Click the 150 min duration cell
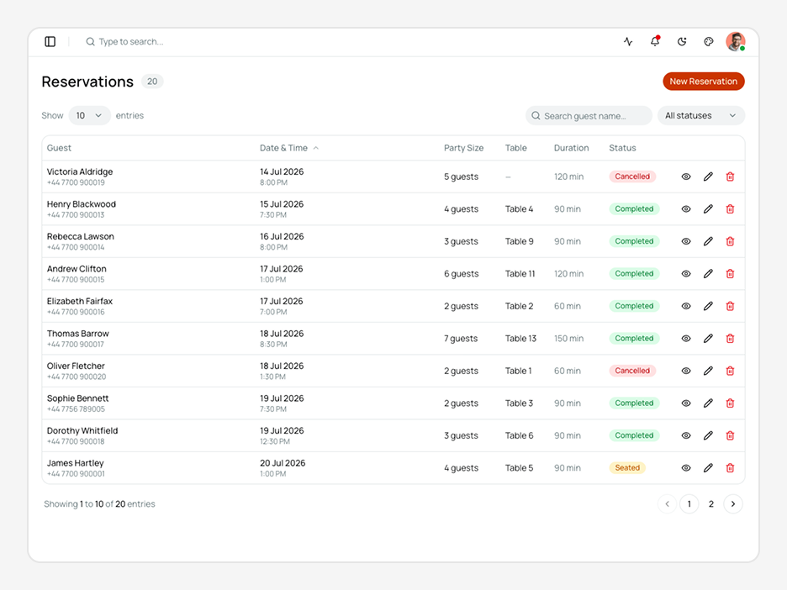This screenshot has width=787, height=590. (x=568, y=339)
